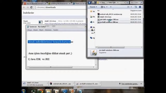
Task: Switch to the Java SE Runtime Environment tab
Action: click(35, 4)
